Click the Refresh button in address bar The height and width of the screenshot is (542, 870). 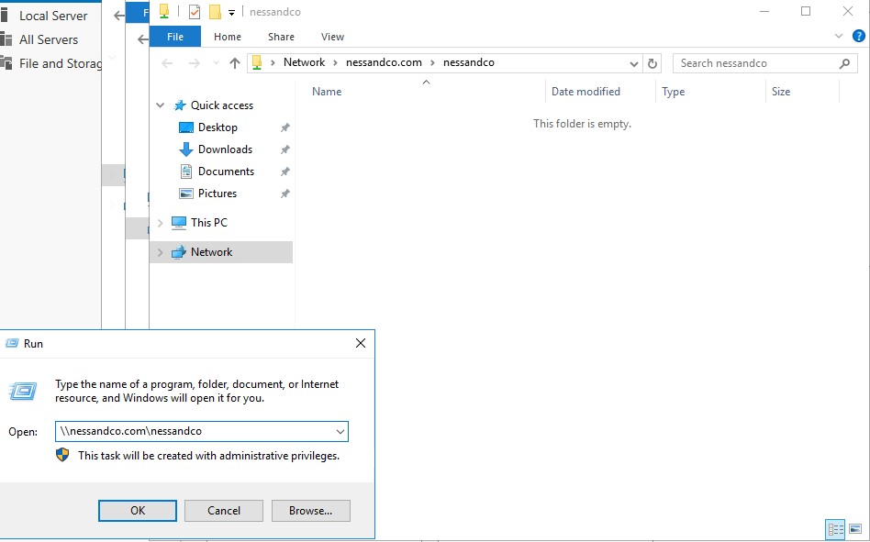[x=652, y=63]
